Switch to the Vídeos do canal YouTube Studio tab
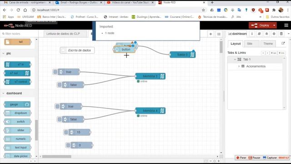291x164 pixels. (x=130, y=3)
